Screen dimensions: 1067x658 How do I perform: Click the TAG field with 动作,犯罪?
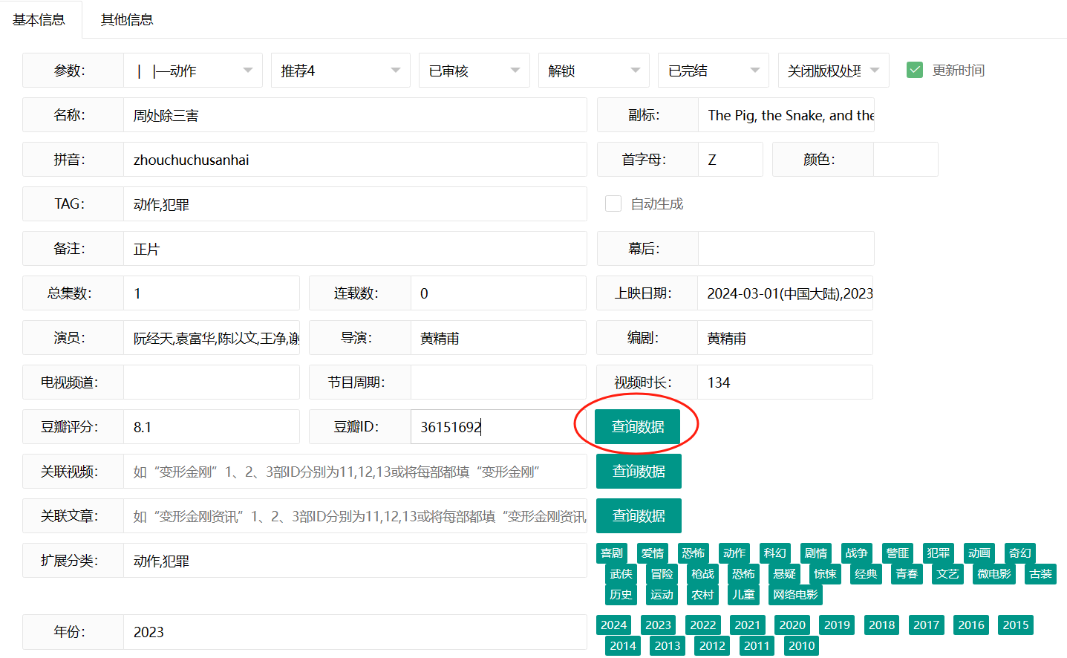point(355,204)
